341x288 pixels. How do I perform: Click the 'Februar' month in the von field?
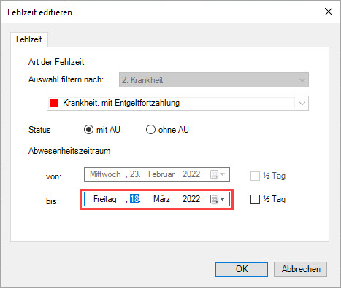[161, 174]
